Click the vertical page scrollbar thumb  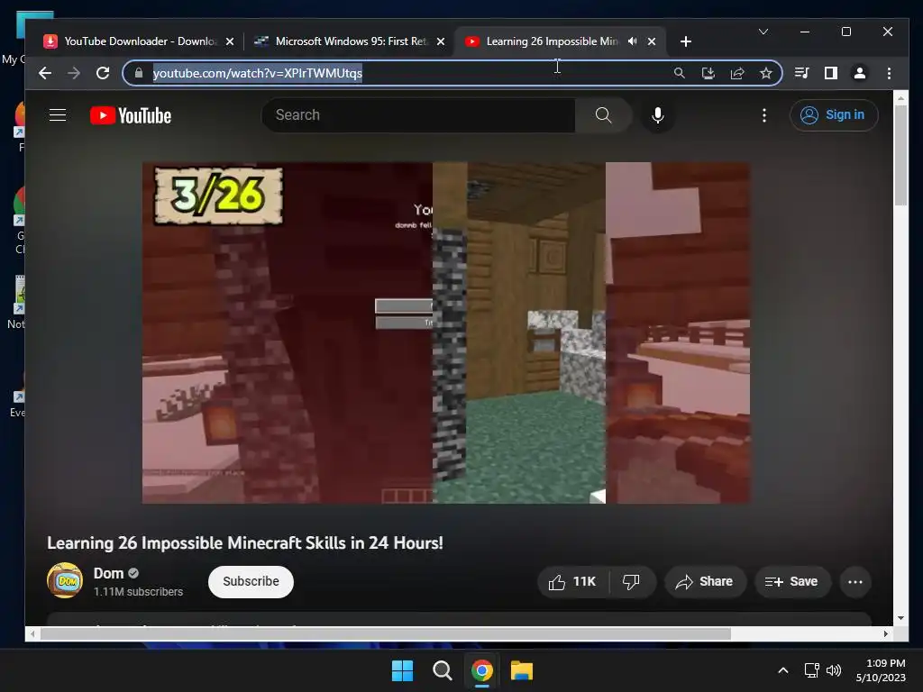(x=900, y=156)
